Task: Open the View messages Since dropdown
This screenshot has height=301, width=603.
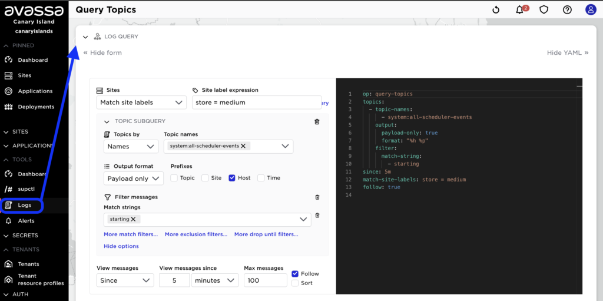Action: 125,280
